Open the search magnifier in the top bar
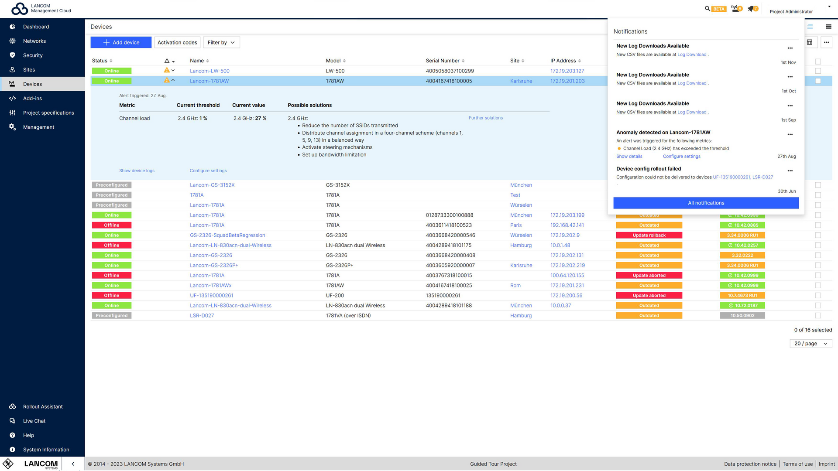The width and height of the screenshot is (838, 471). pyautogui.click(x=708, y=8)
